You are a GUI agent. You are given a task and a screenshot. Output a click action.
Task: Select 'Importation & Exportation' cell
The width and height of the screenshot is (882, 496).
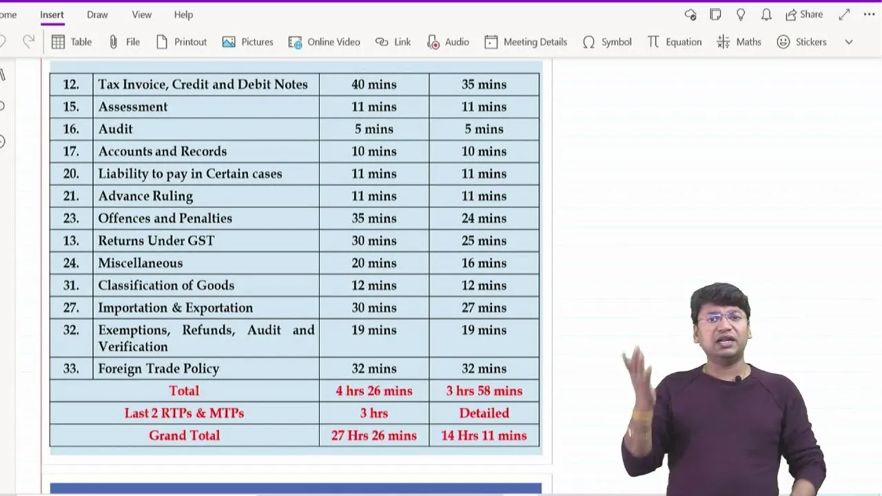click(205, 307)
